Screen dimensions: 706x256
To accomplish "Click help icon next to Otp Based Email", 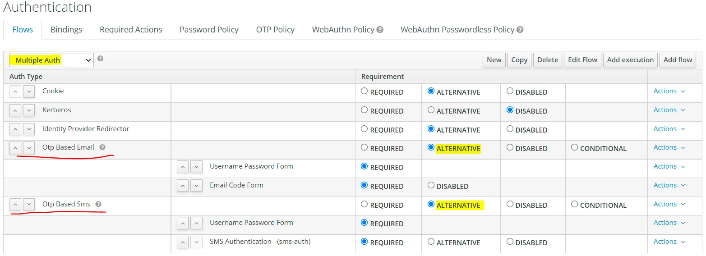I will point(102,147).
